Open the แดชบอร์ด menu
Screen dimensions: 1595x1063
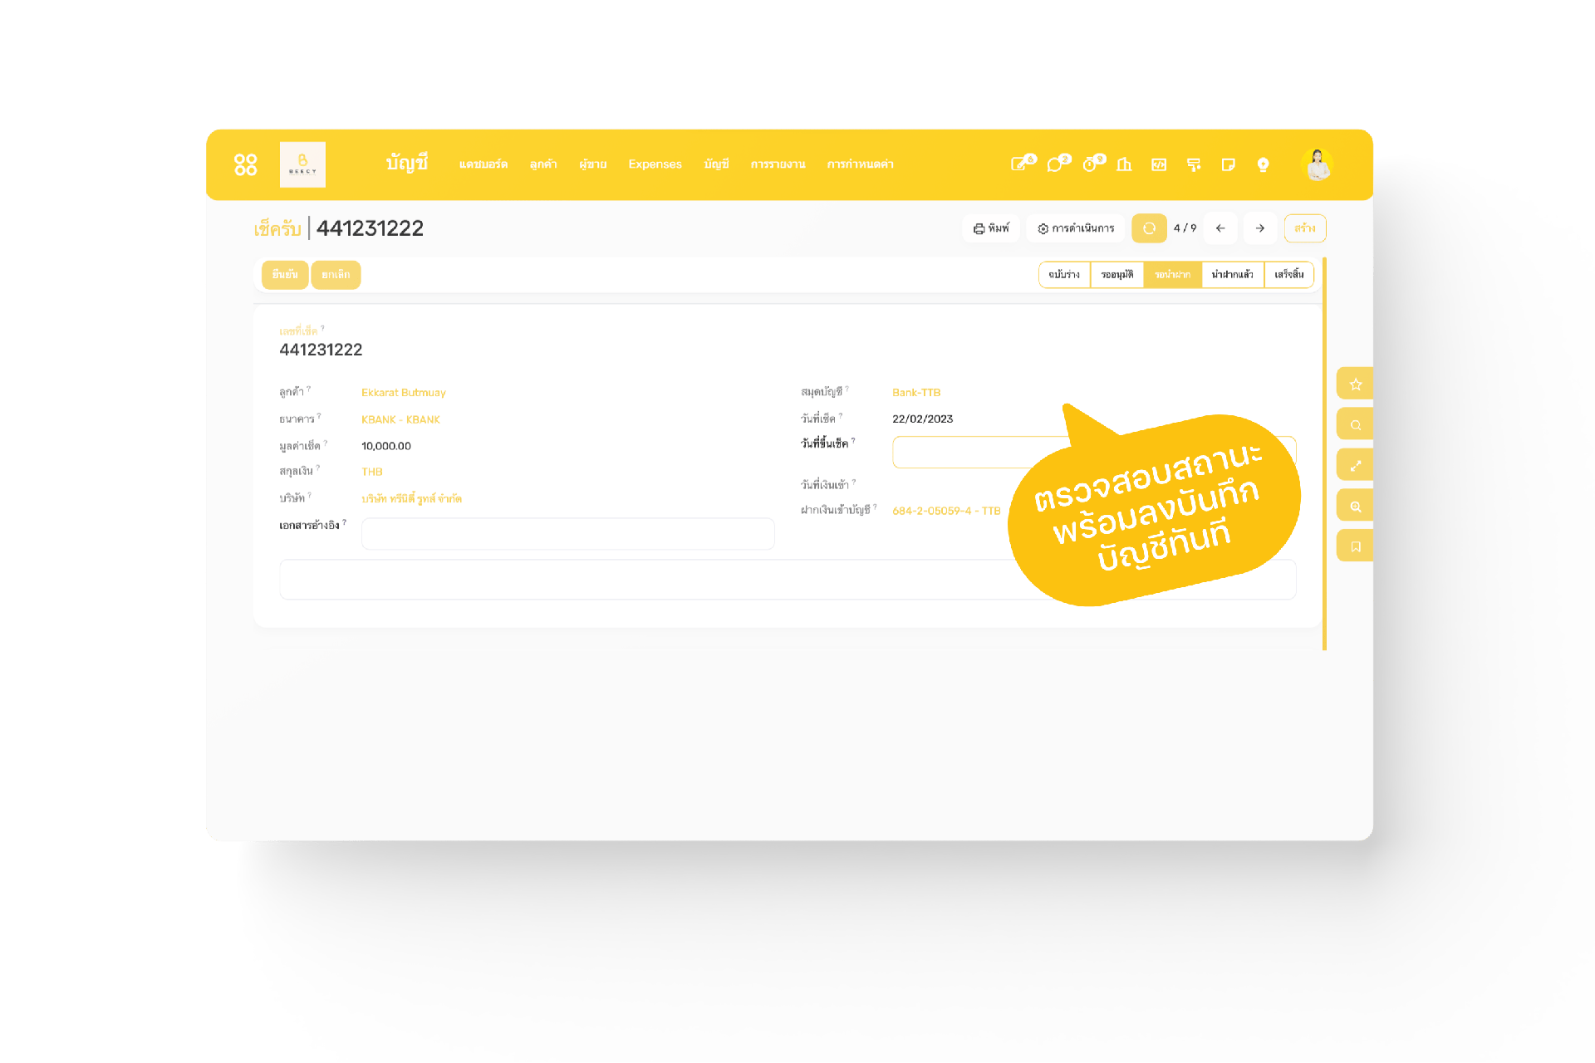[x=483, y=164]
